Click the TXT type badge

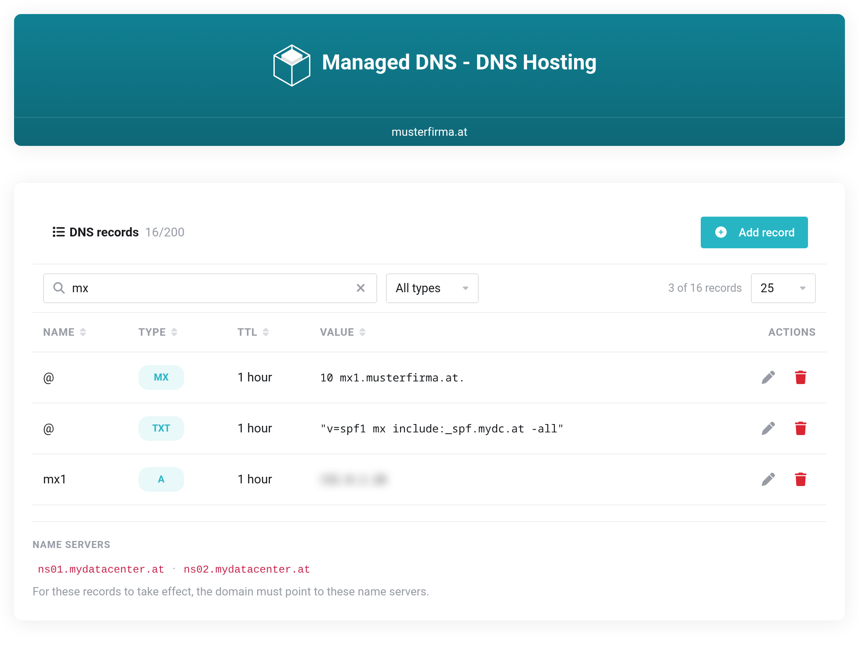click(x=161, y=428)
